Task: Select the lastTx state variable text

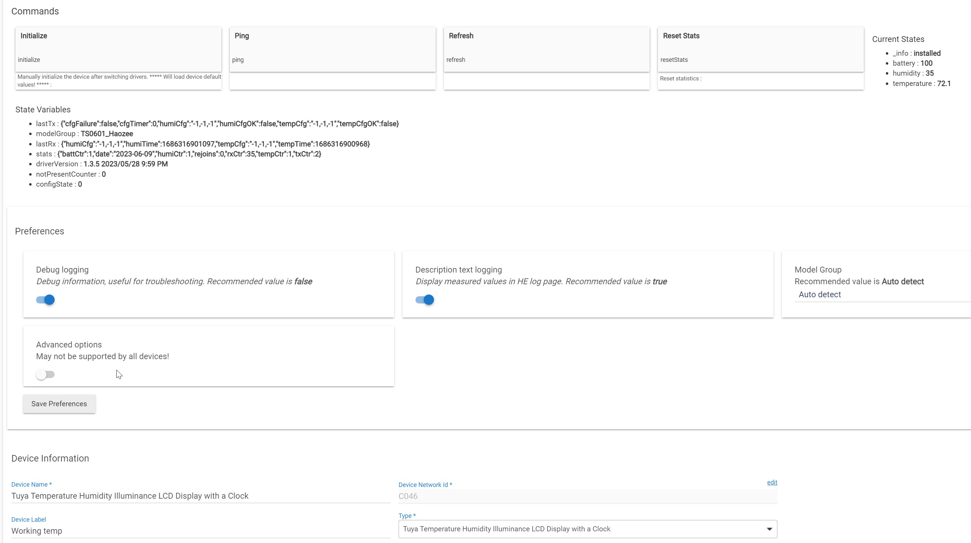Action: coord(217,124)
